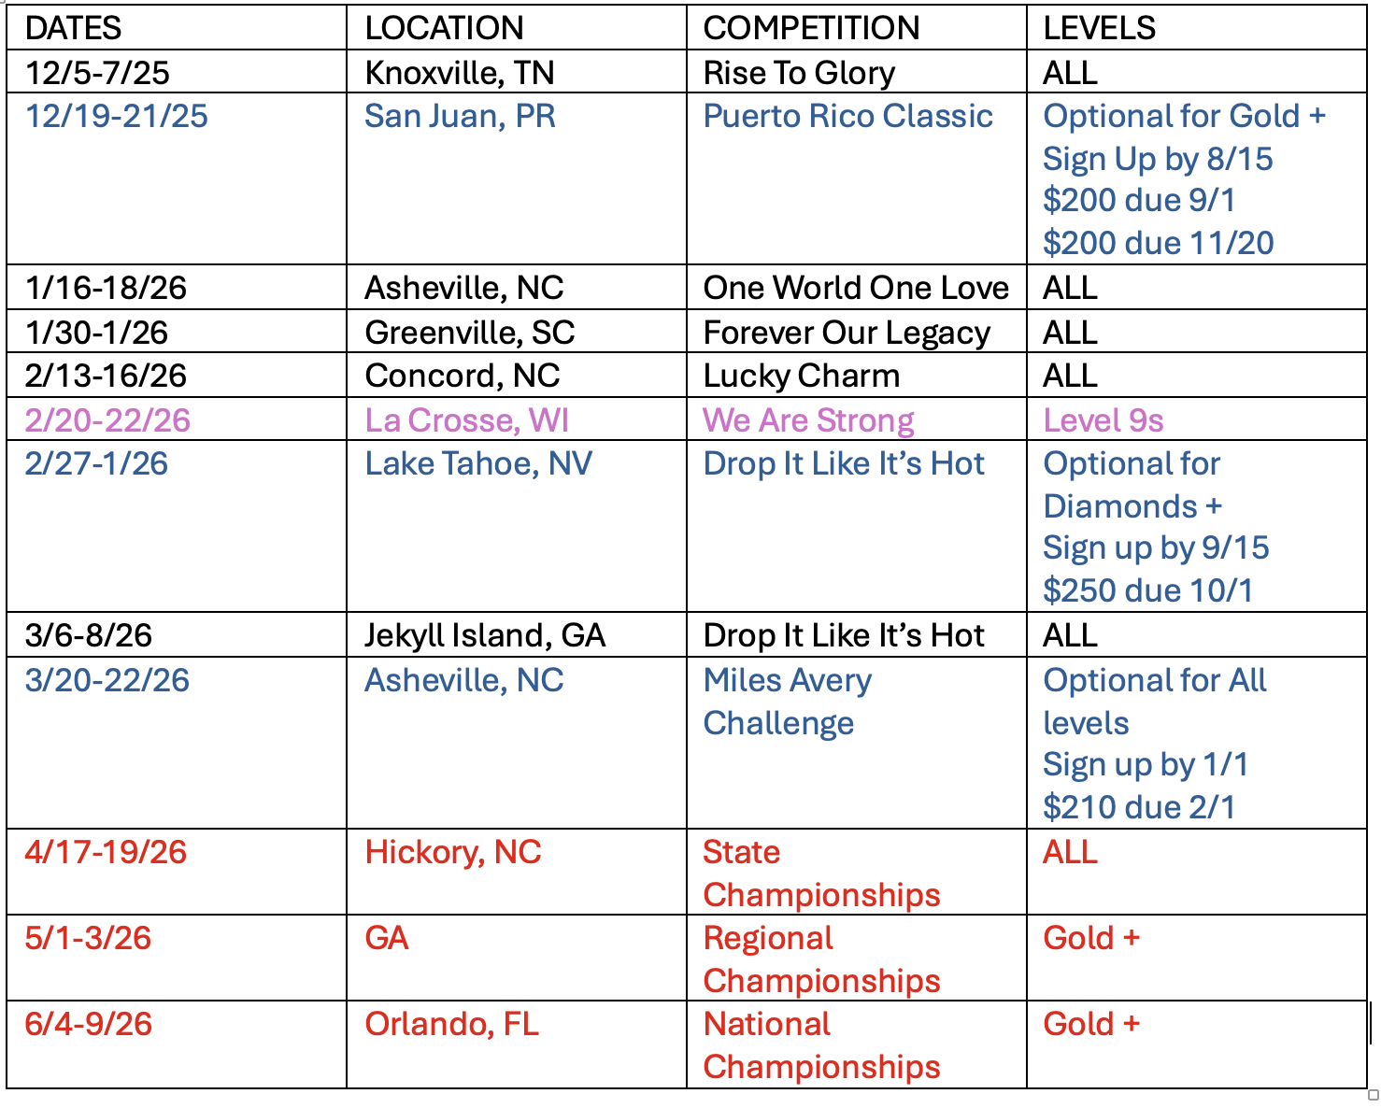Click the table resize handle at bottom corner
Screen dimensions: 1381x1108
point(1373,1095)
